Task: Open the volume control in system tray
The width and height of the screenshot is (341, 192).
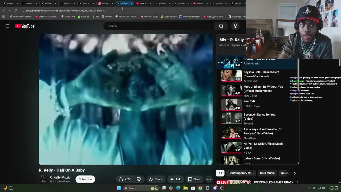Action: coord(323,188)
